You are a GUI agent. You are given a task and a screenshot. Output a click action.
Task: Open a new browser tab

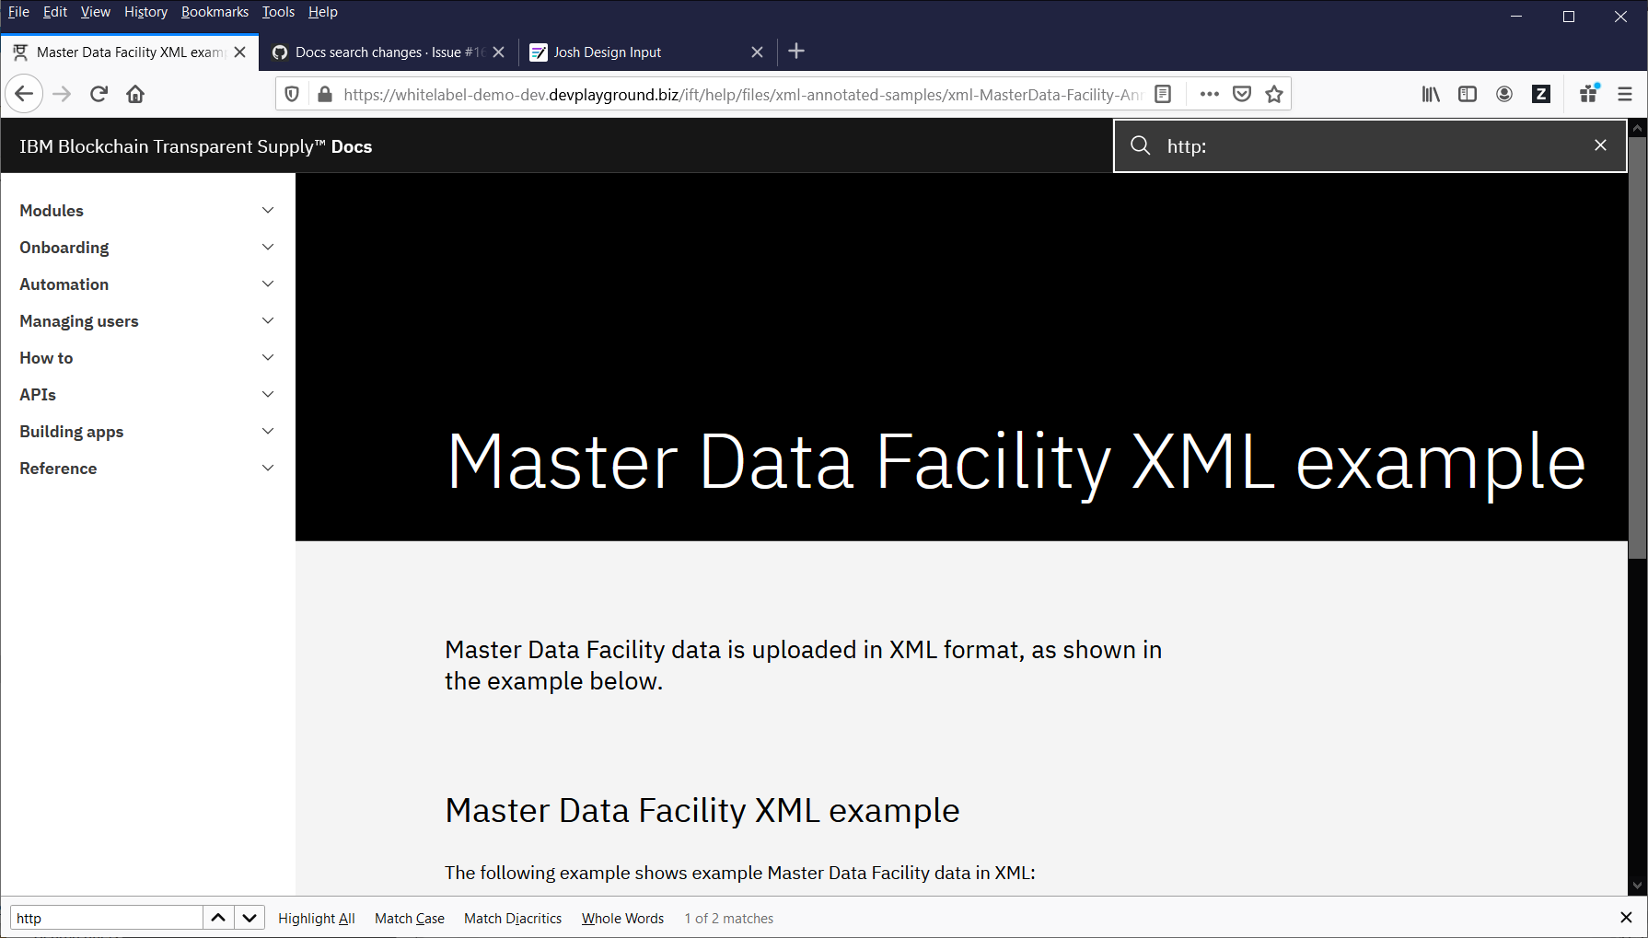point(797,52)
